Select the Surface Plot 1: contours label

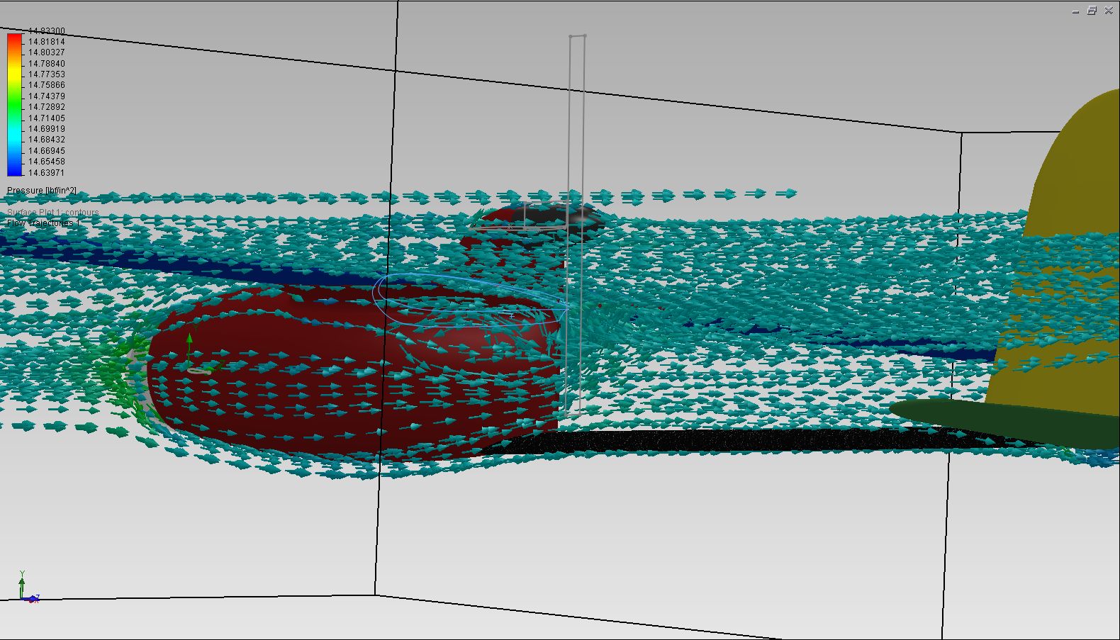[53, 213]
